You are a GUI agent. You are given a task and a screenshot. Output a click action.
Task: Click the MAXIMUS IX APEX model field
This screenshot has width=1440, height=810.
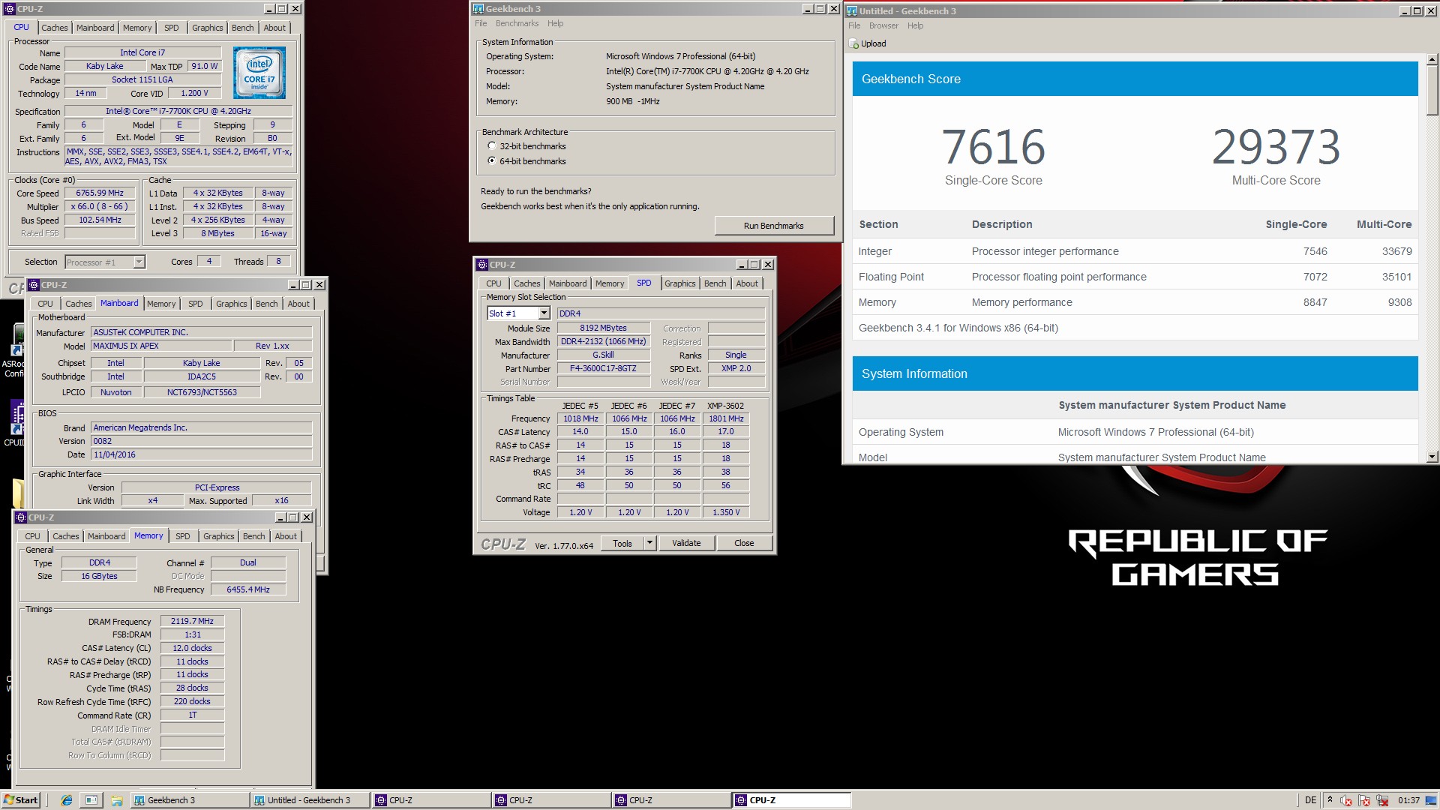tap(161, 346)
